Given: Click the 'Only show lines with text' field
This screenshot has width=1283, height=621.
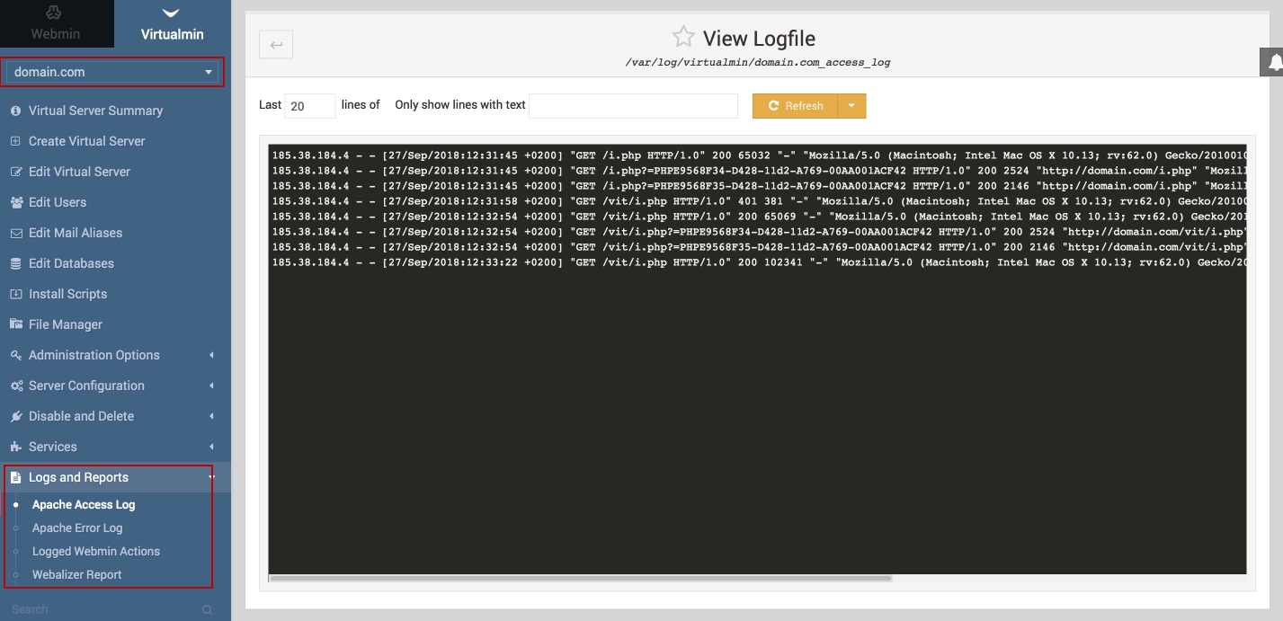Looking at the screenshot, I should (x=633, y=106).
